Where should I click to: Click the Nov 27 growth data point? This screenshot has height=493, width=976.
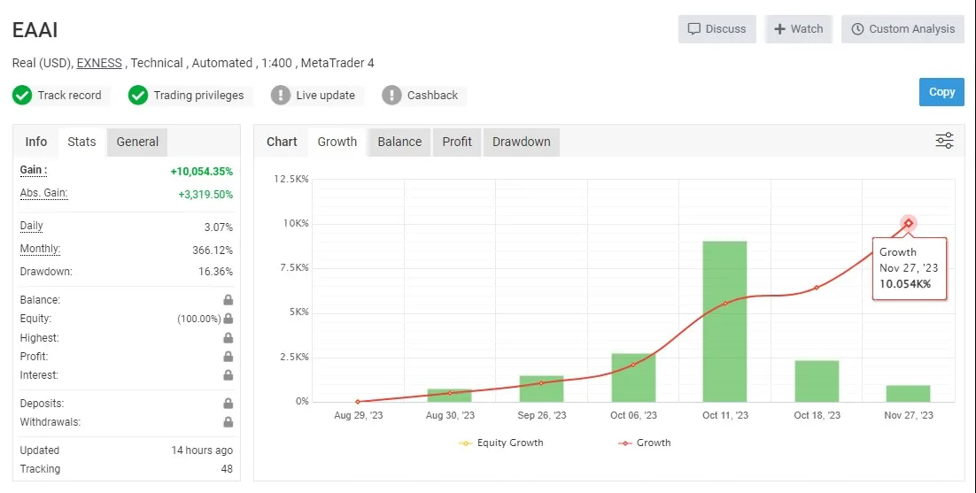909,223
